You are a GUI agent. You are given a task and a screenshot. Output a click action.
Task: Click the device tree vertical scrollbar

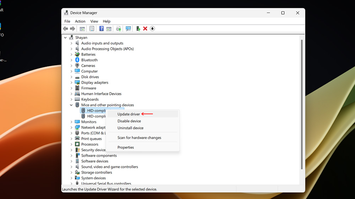301,104
